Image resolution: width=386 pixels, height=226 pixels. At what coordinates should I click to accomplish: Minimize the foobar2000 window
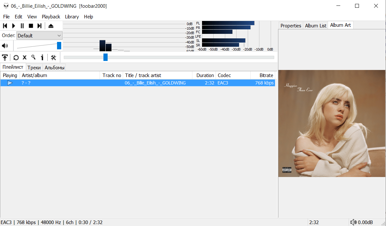338,6
